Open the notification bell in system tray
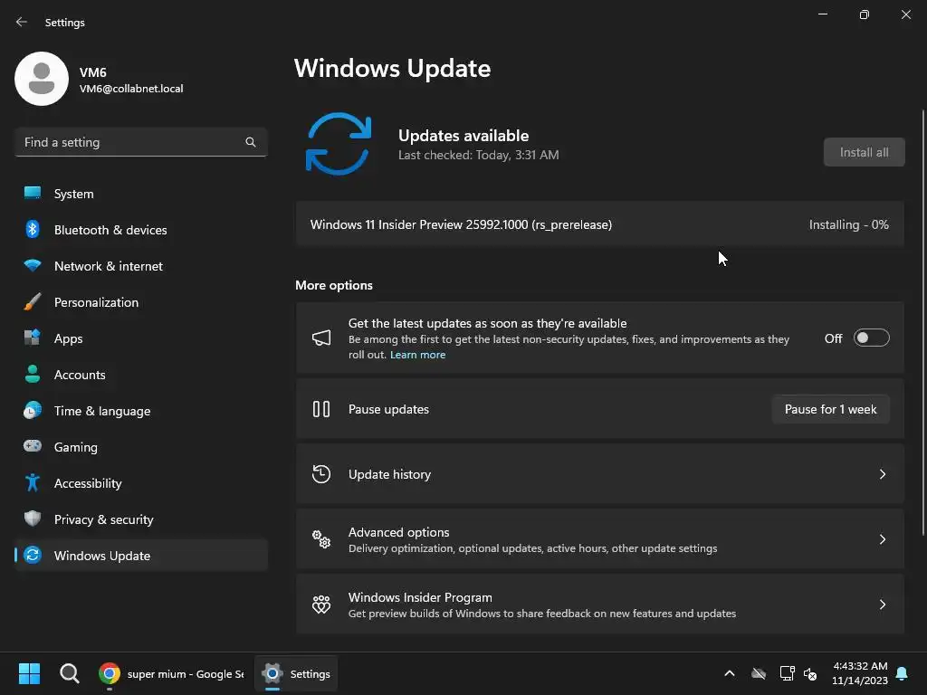This screenshot has height=695, width=927. tap(903, 673)
